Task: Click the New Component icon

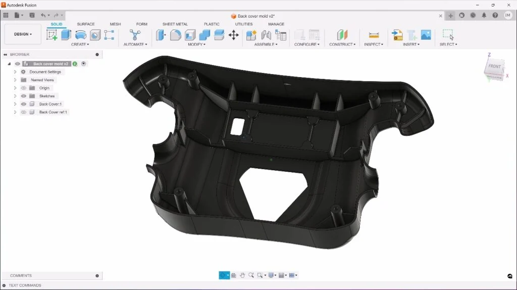Action: (x=251, y=35)
